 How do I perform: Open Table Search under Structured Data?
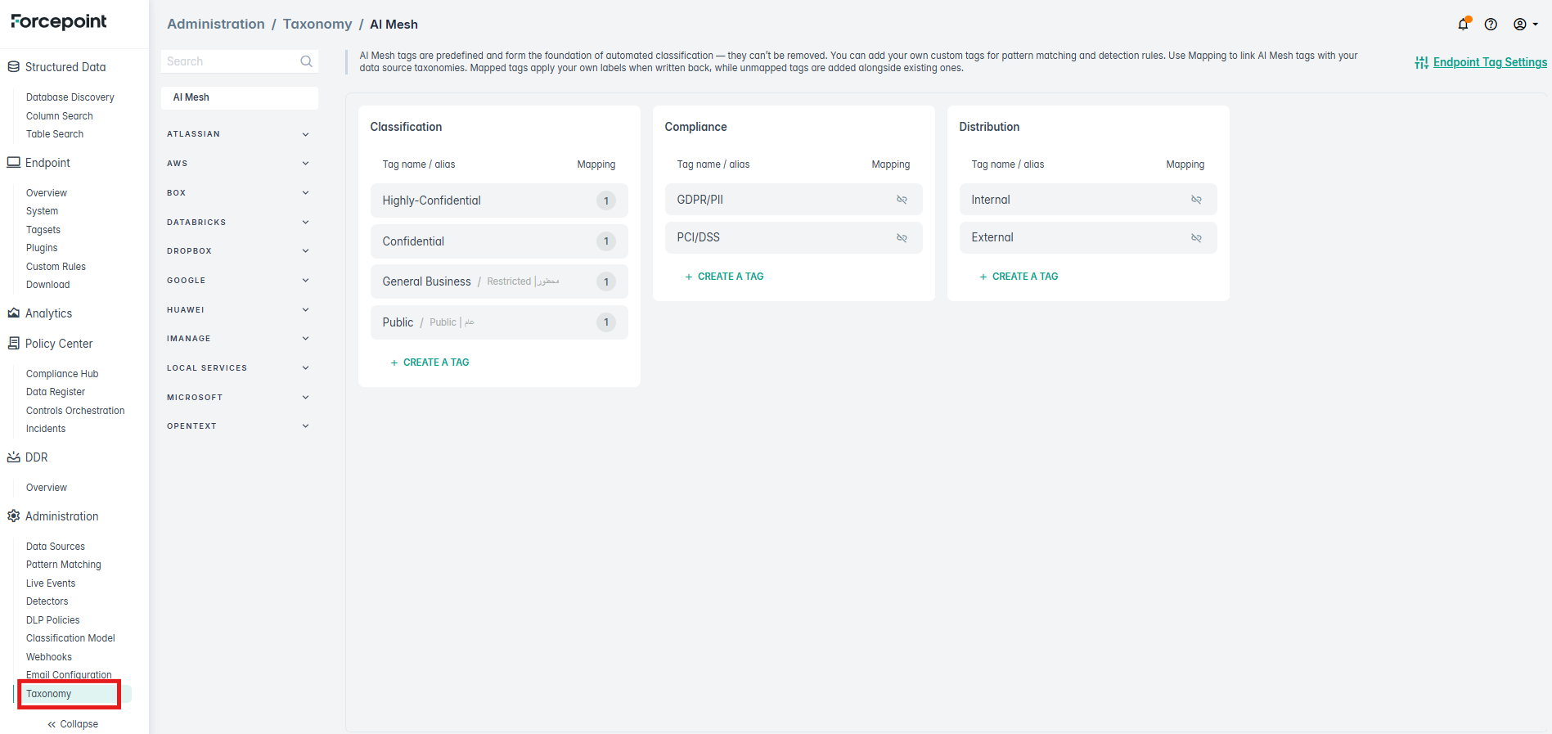tap(55, 134)
